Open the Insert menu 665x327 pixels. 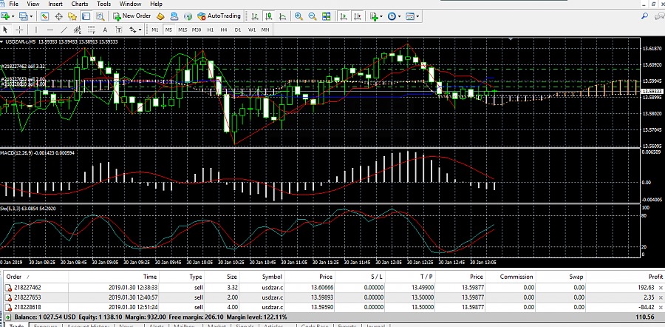pyautogui.click(x=55, y=4)
